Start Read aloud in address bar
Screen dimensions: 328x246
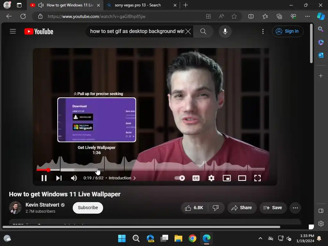tap(221, 16)
